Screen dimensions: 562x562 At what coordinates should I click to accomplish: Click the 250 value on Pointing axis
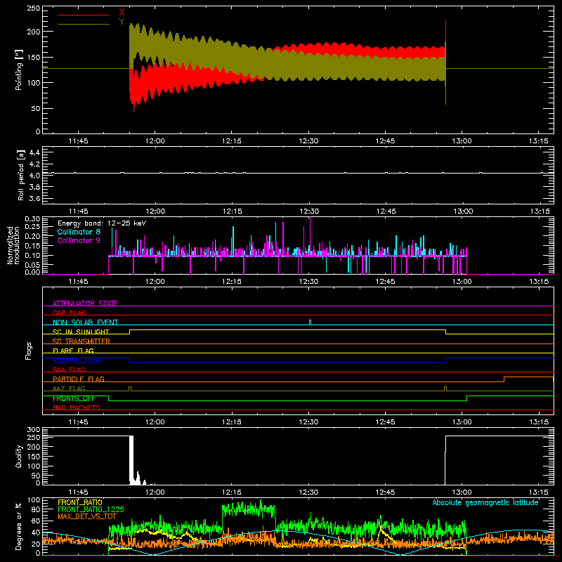33,8
